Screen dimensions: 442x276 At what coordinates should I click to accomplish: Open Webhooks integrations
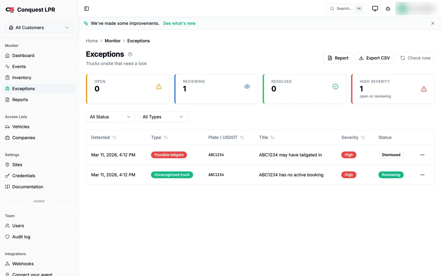[x=39, y=264]
